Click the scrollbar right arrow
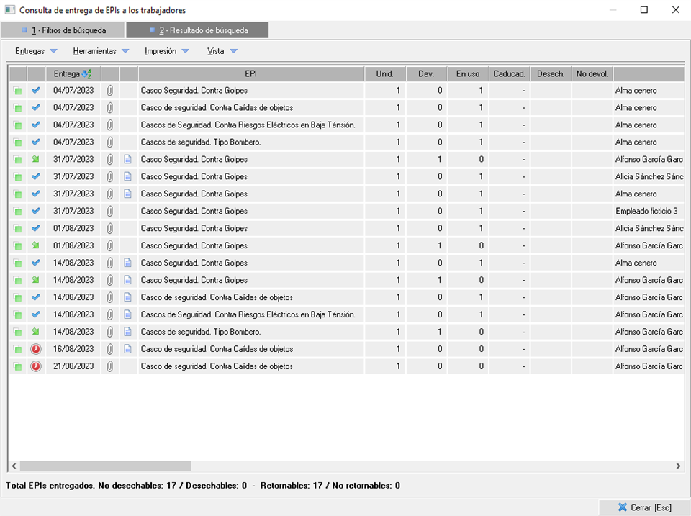This screenshot has width=691, height=516. coord(678,466)
